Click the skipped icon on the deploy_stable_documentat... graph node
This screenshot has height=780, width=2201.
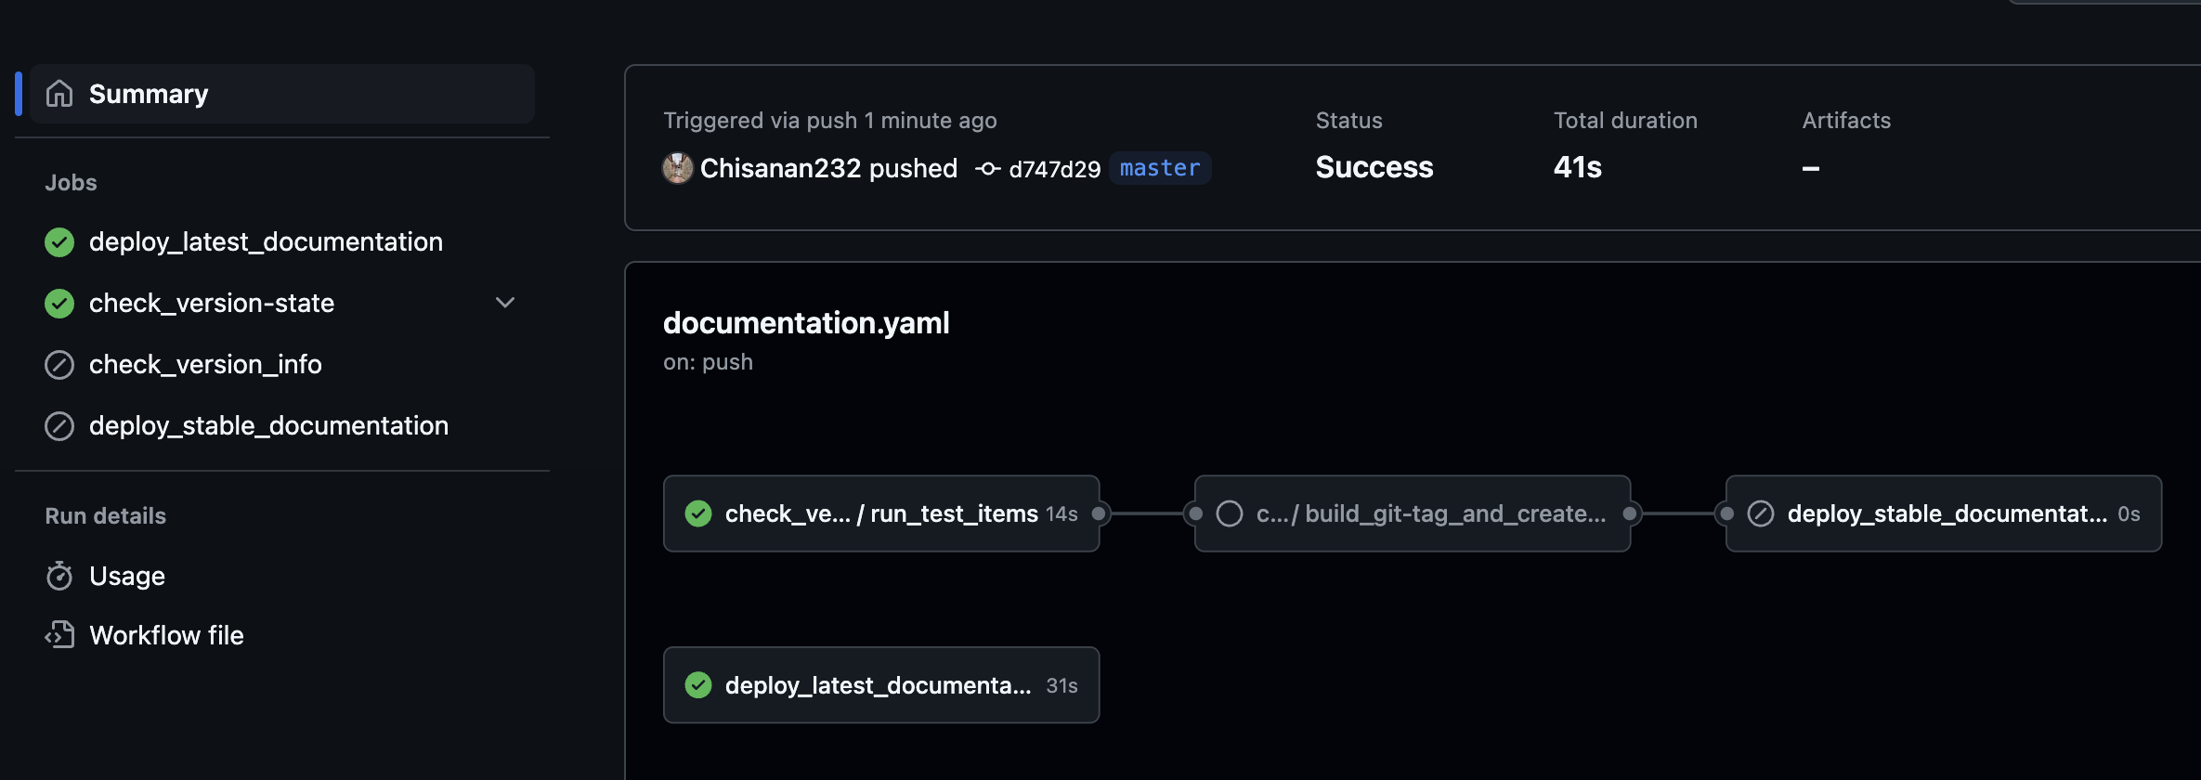tap(1761, 513)
